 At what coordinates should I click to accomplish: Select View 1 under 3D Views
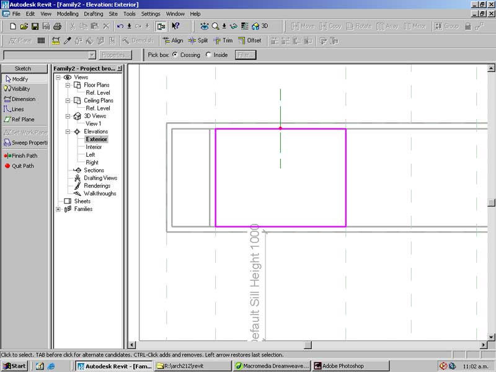click(94, 123)
